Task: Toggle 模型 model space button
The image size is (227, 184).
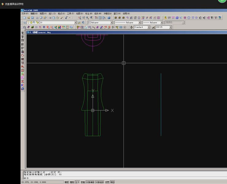Action: (x=113, y=182)
